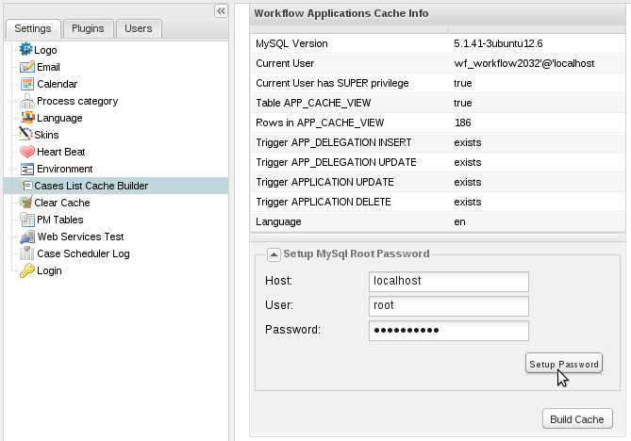Viewport: 631px width, 441px height.
Task: Click the Web Services Test icon
Action: (27, 237)
